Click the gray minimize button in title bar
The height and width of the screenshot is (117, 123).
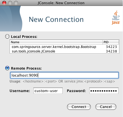10,3
